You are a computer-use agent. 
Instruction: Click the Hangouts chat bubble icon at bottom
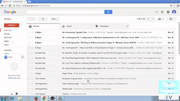17,94
